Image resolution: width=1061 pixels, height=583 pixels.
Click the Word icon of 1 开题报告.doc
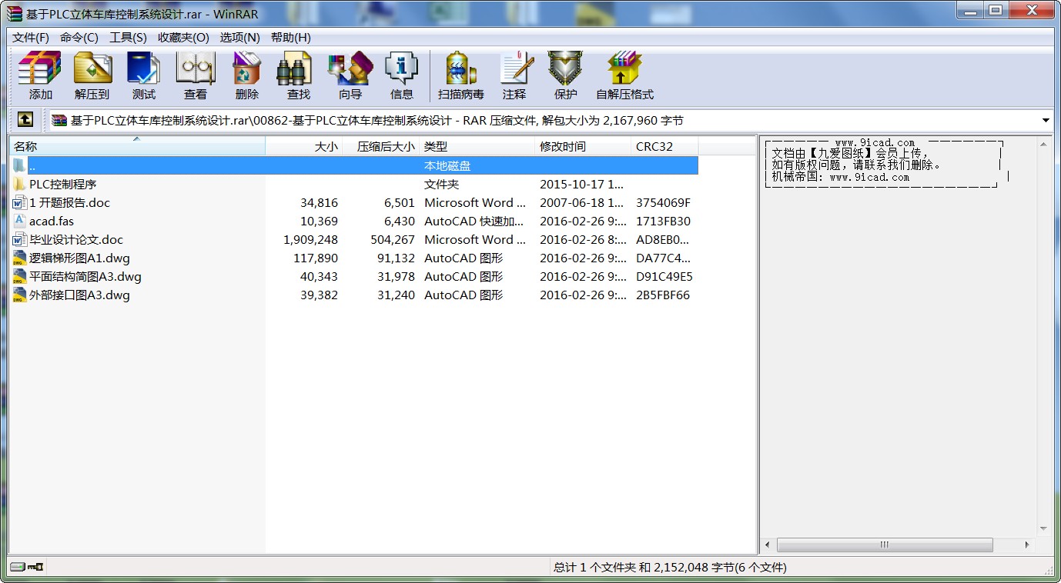point(19,202)
